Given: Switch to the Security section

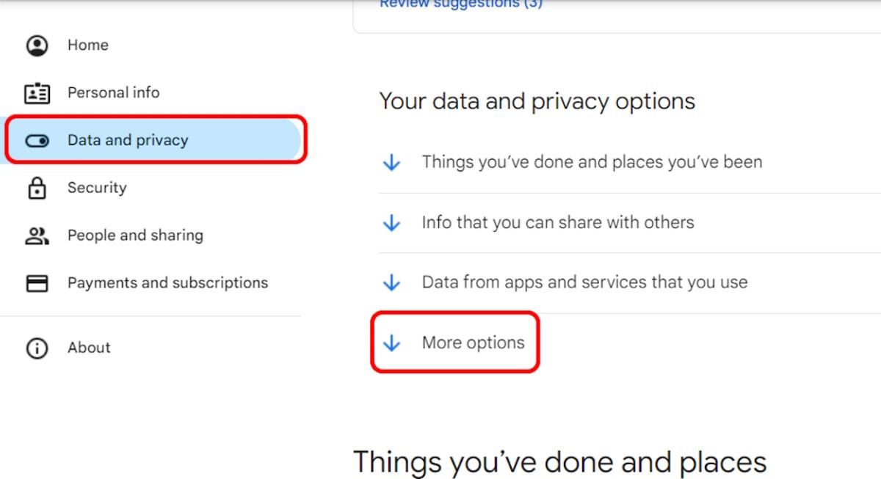Looking at the screenshot, I should click(96, 187).
